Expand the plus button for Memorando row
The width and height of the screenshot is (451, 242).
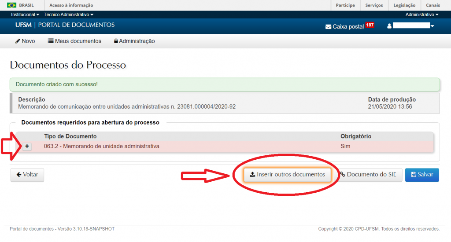point(27,147)
